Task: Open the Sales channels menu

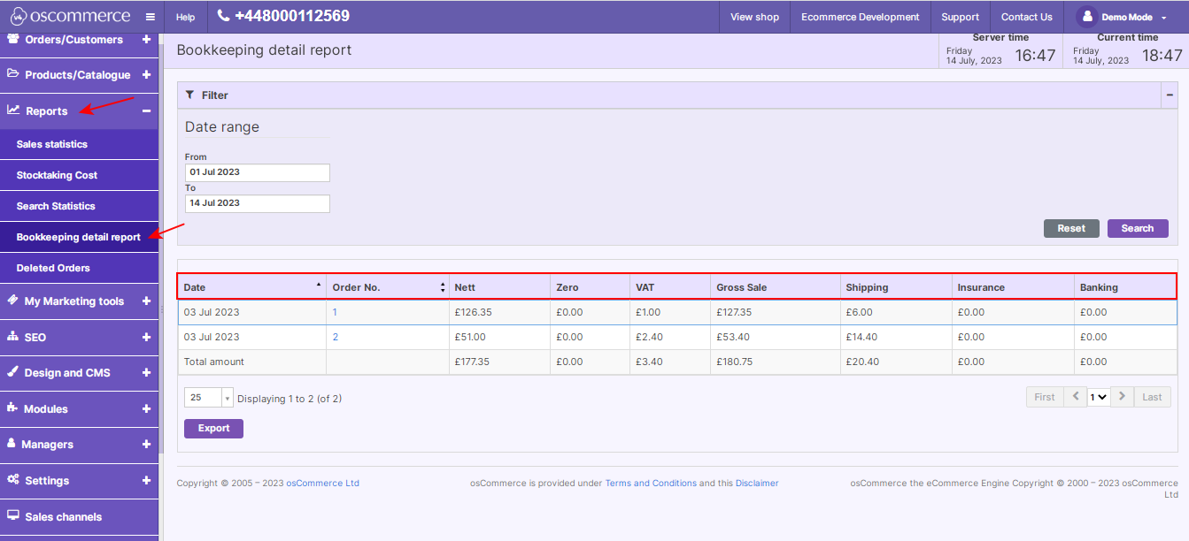Action: [x=80, y=516]
